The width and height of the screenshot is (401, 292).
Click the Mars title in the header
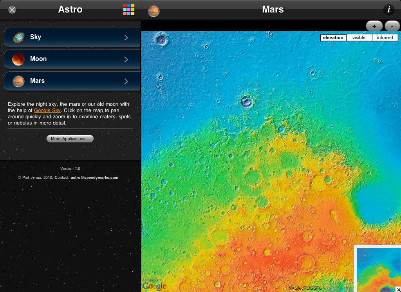tap(273, 9)
